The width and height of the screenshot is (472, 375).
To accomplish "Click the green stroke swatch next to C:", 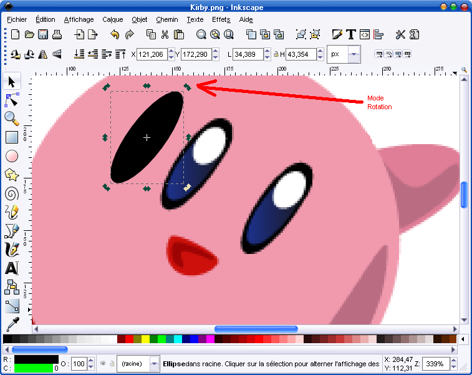I will (34, 368).
